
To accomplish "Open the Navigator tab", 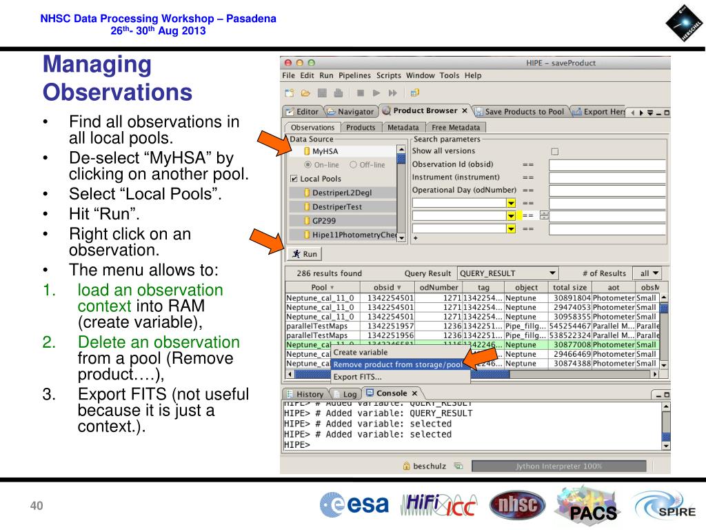I will coord(350,112).
